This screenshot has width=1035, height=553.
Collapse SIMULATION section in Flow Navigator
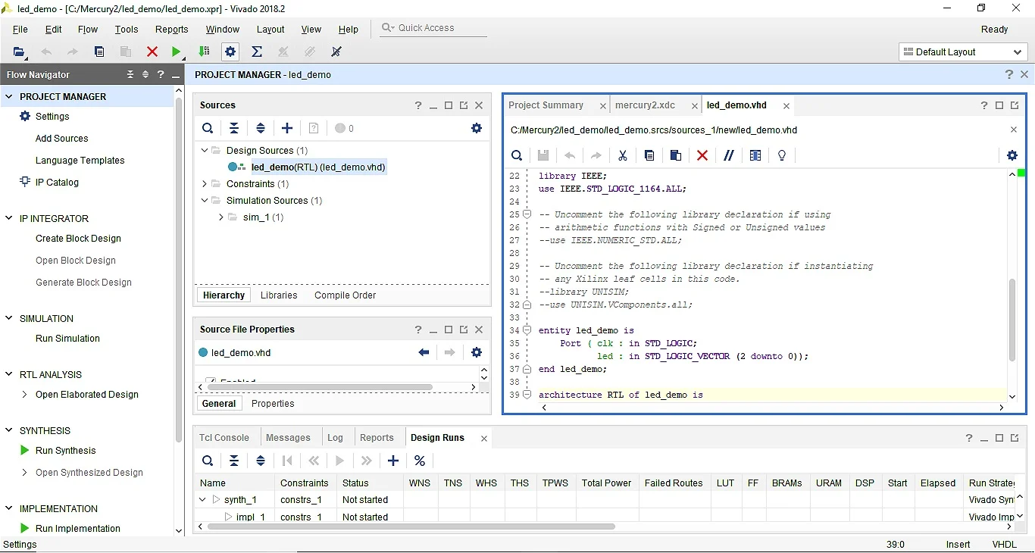pyautogui.click(x=9, y=318)
